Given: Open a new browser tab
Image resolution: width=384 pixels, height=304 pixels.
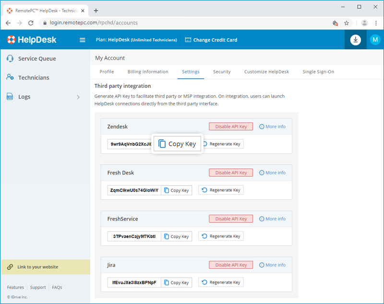Looking at the screenshot, I should pos(96,10).
